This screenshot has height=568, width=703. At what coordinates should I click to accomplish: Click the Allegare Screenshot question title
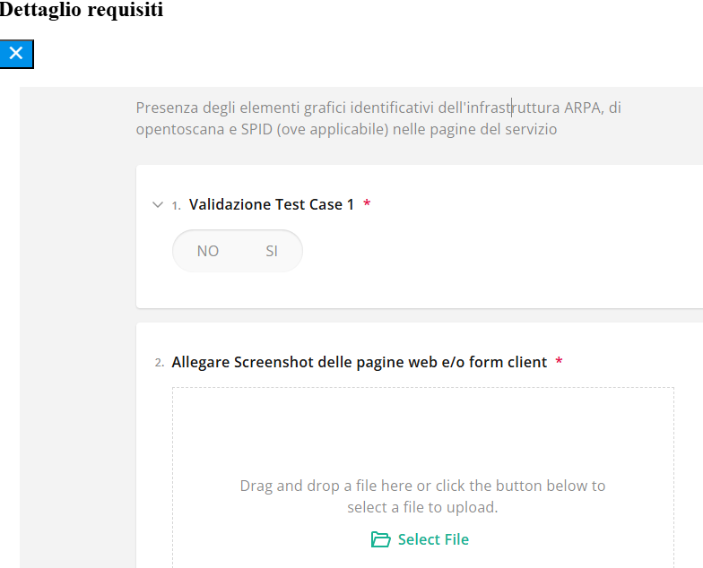359,362
